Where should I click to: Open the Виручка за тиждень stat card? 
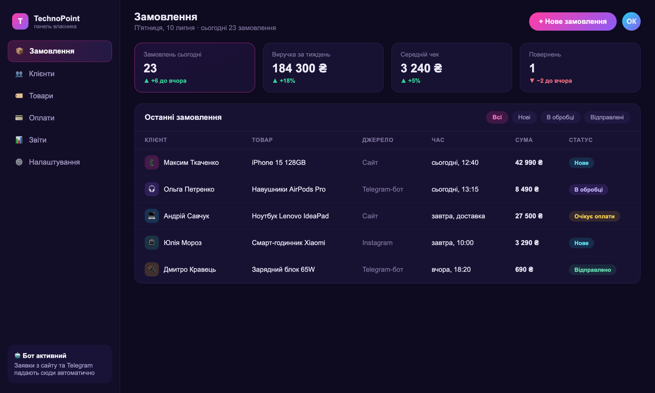(x=323, y=67)
